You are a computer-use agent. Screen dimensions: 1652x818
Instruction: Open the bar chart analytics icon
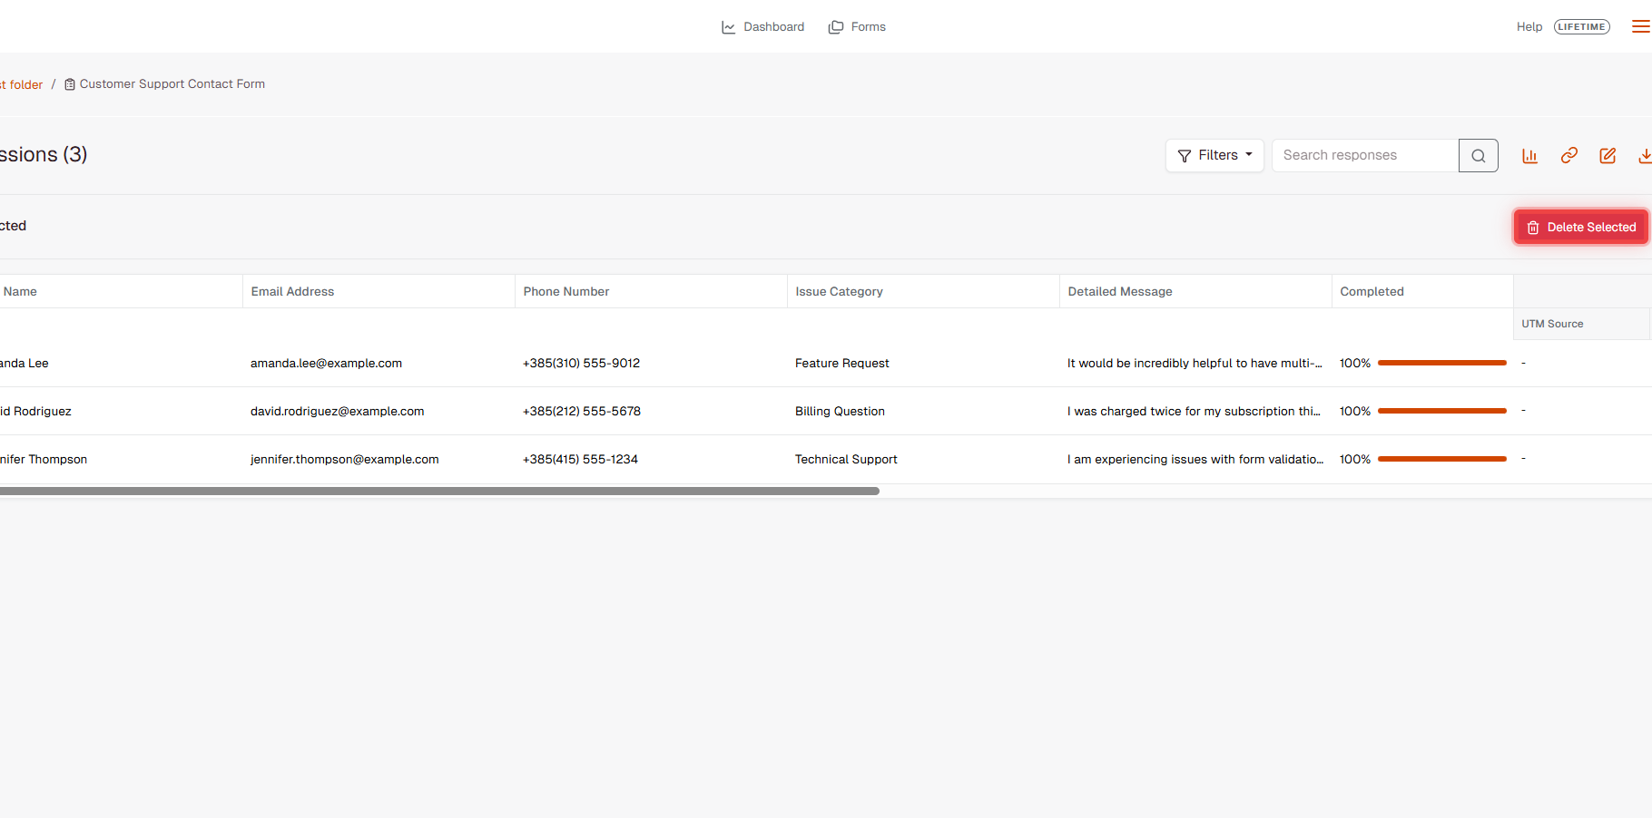coord(1530,156)
